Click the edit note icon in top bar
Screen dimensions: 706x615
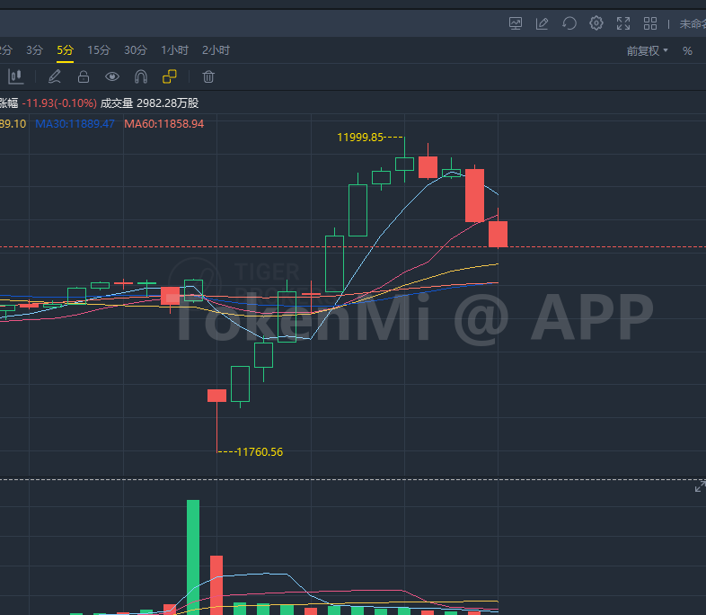pos(543,23)
